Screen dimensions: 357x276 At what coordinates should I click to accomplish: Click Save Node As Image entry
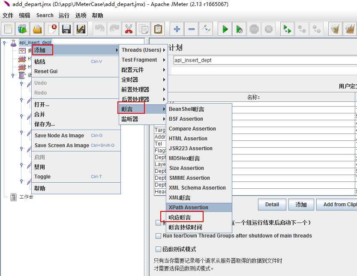point(75,136)
